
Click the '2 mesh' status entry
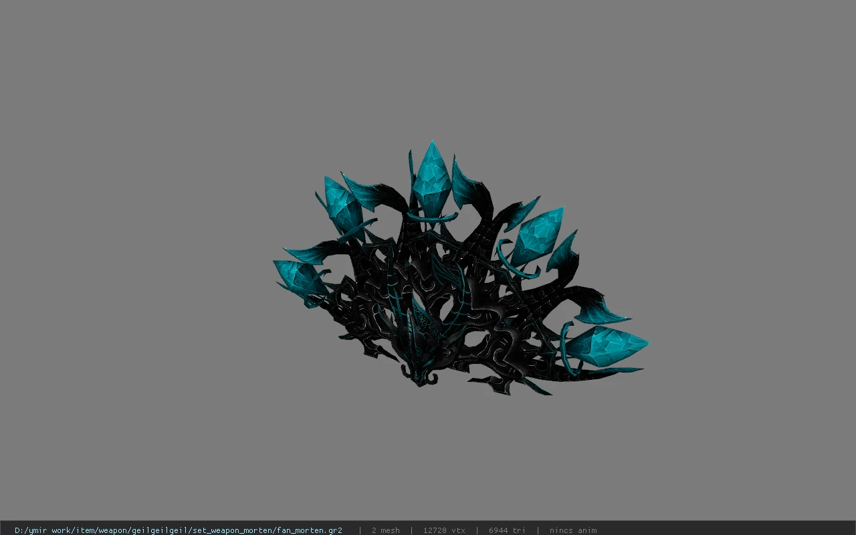click(x=386, y=530)
